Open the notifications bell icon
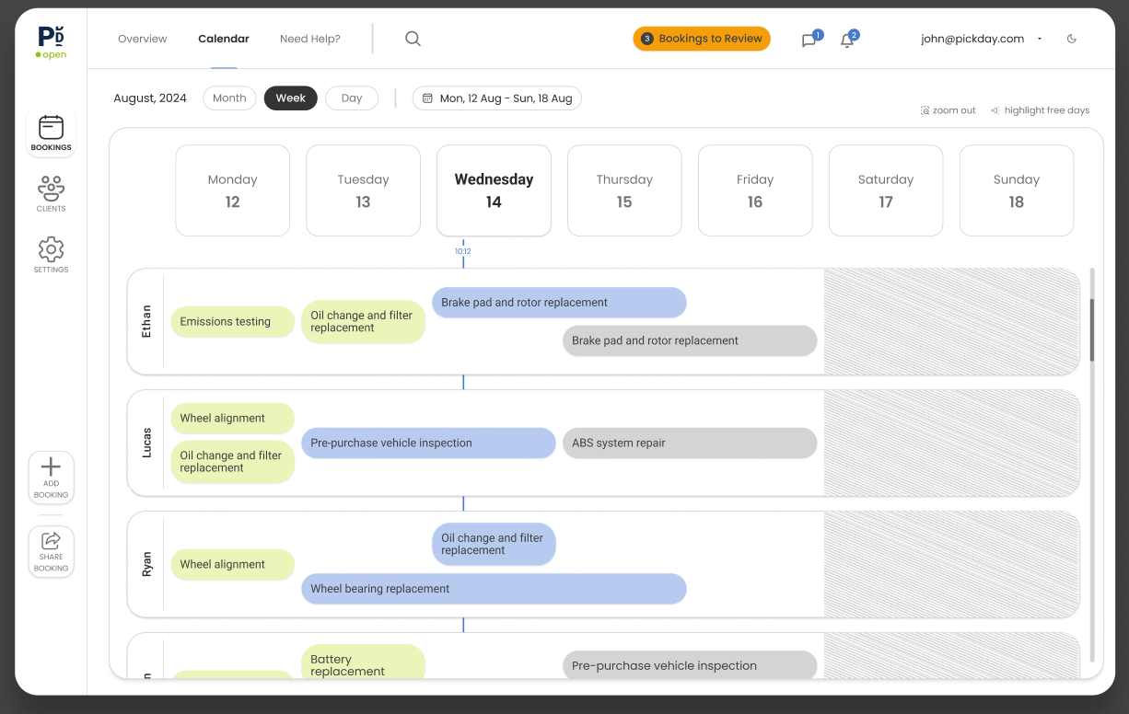 pyautogui.click(x=848, y=40)
